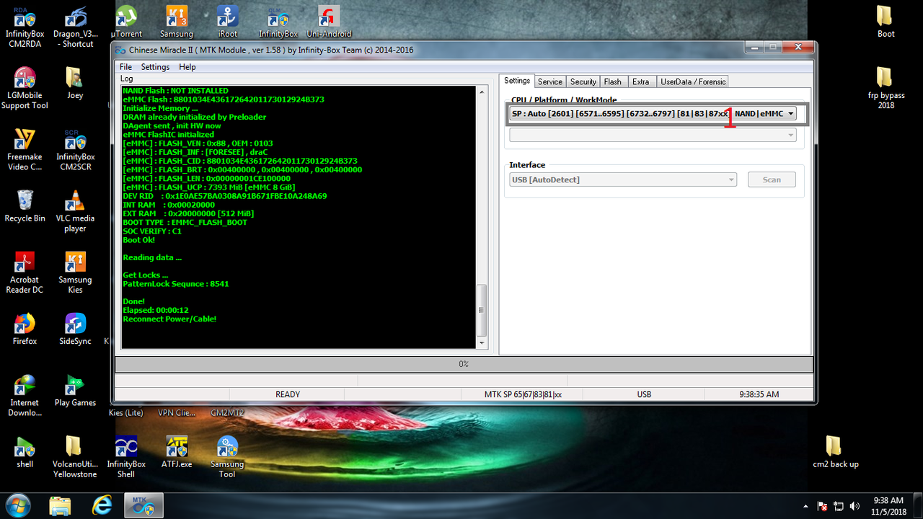Open the VolcanoUtility Yellowstone folder
The width and height of the screenshot is (923, 519).
pyautogui.click(x=75, y=457)
